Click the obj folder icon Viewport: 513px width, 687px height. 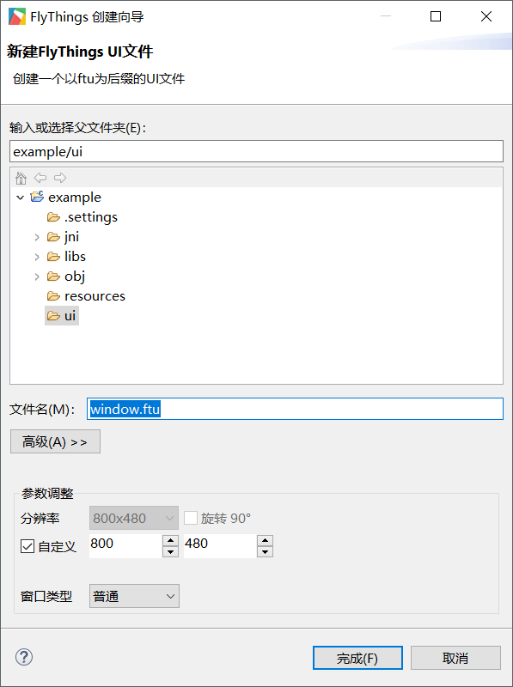53,277
